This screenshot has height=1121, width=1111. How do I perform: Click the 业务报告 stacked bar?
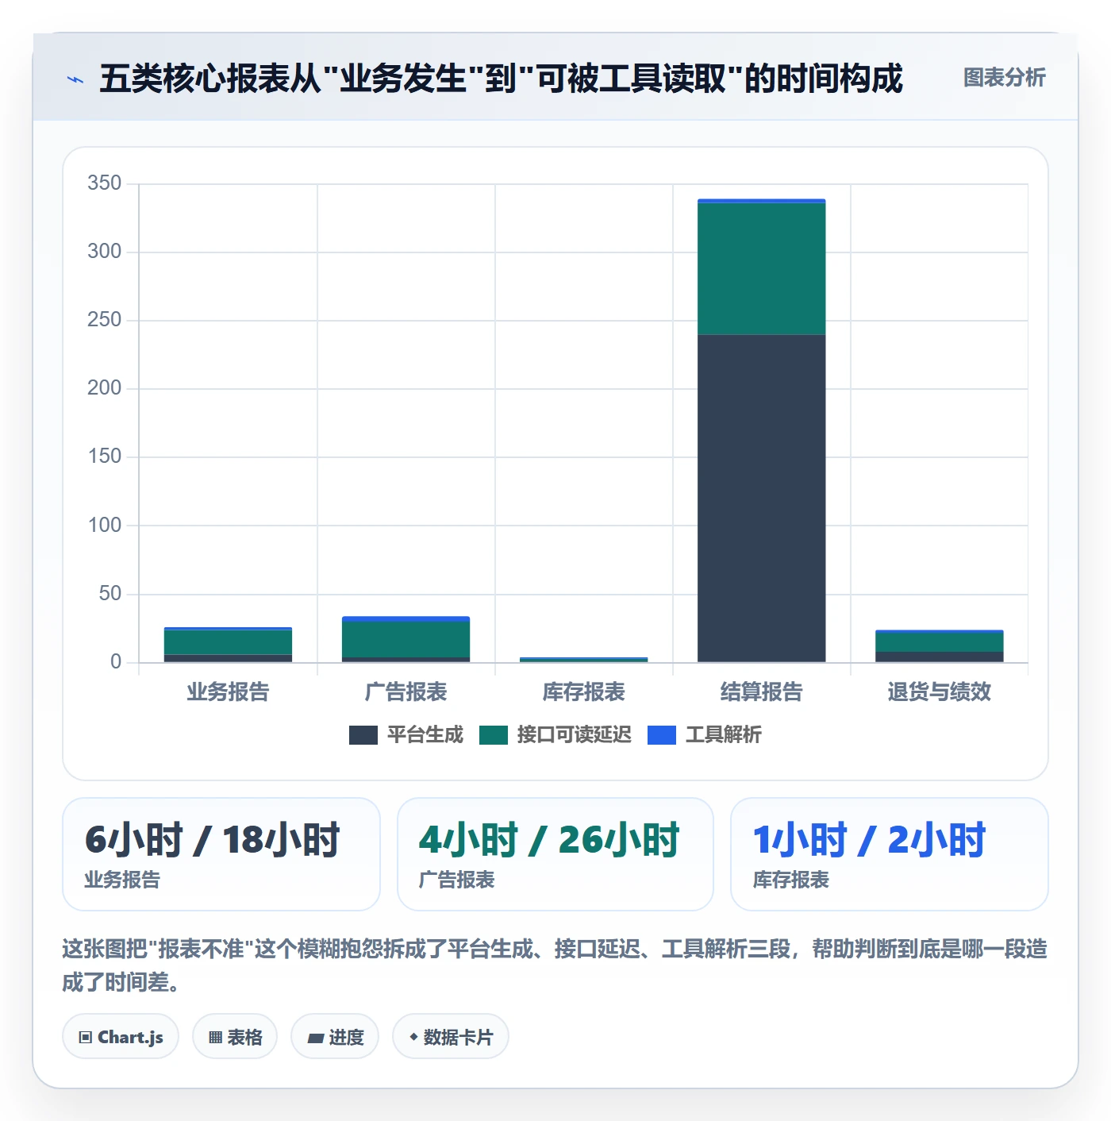[228, 645]
